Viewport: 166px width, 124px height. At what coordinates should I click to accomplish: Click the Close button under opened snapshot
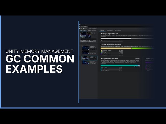click(x=95, y=41)
